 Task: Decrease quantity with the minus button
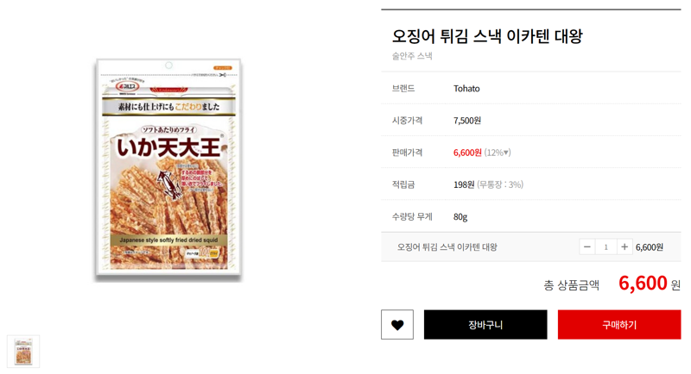587,247
